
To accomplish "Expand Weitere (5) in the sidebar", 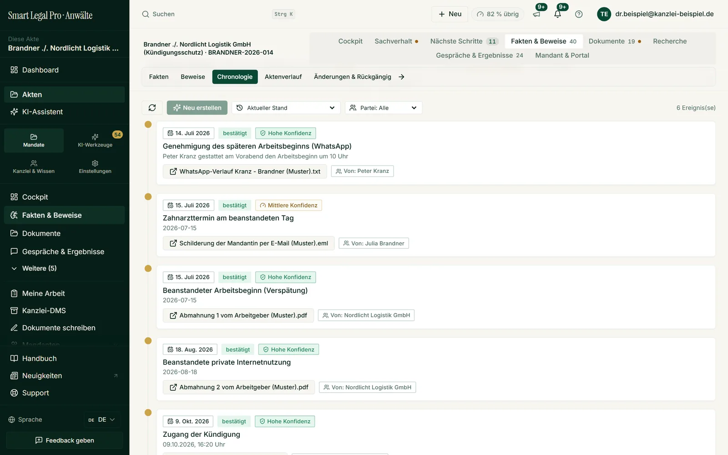I will (x=65, y=268).
